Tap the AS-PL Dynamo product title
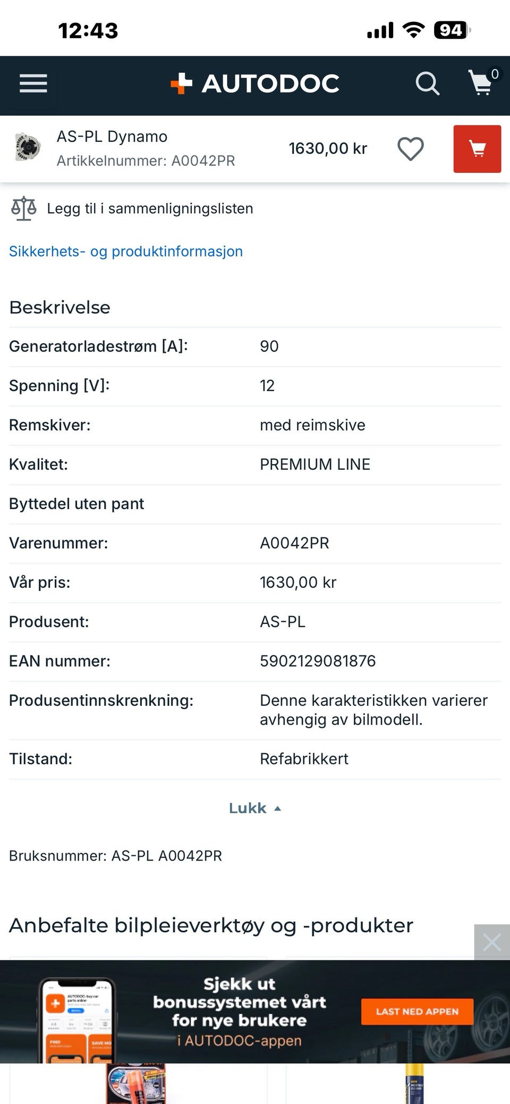 [112, 137]
